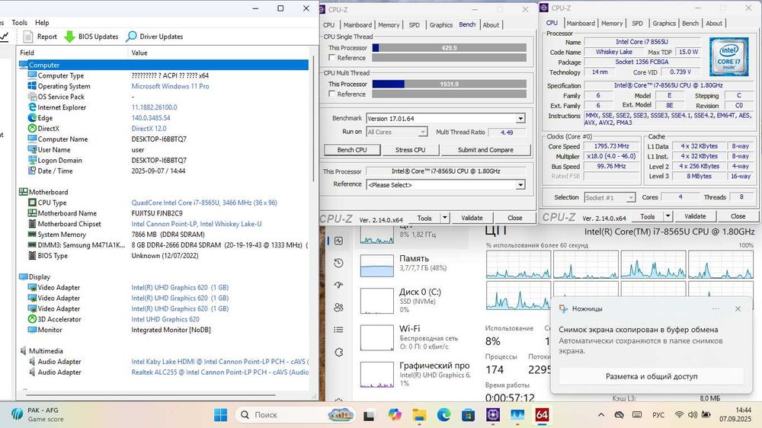Image resolution: width=762 pixels, height=428 pixels.
Task: Open the Help menu in AIDA64
Action: tap(42, 22)
